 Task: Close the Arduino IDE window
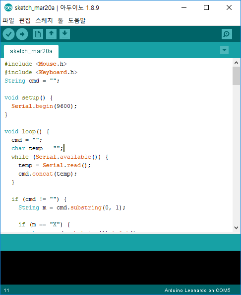coord(229,7)
